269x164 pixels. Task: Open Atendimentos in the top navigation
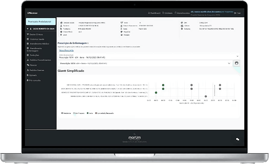pyautogui.click(x=182, y=13)
